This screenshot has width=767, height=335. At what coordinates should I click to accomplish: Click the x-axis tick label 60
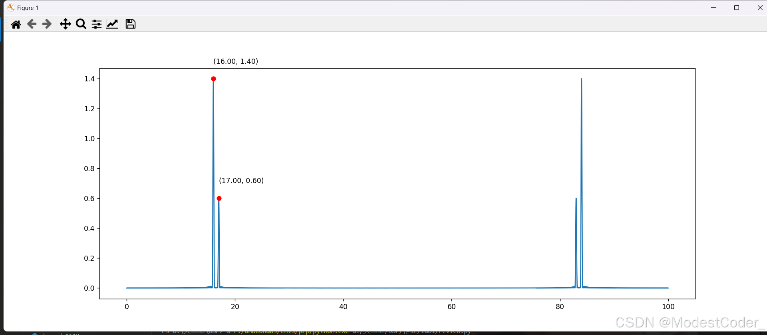point(451,307)
